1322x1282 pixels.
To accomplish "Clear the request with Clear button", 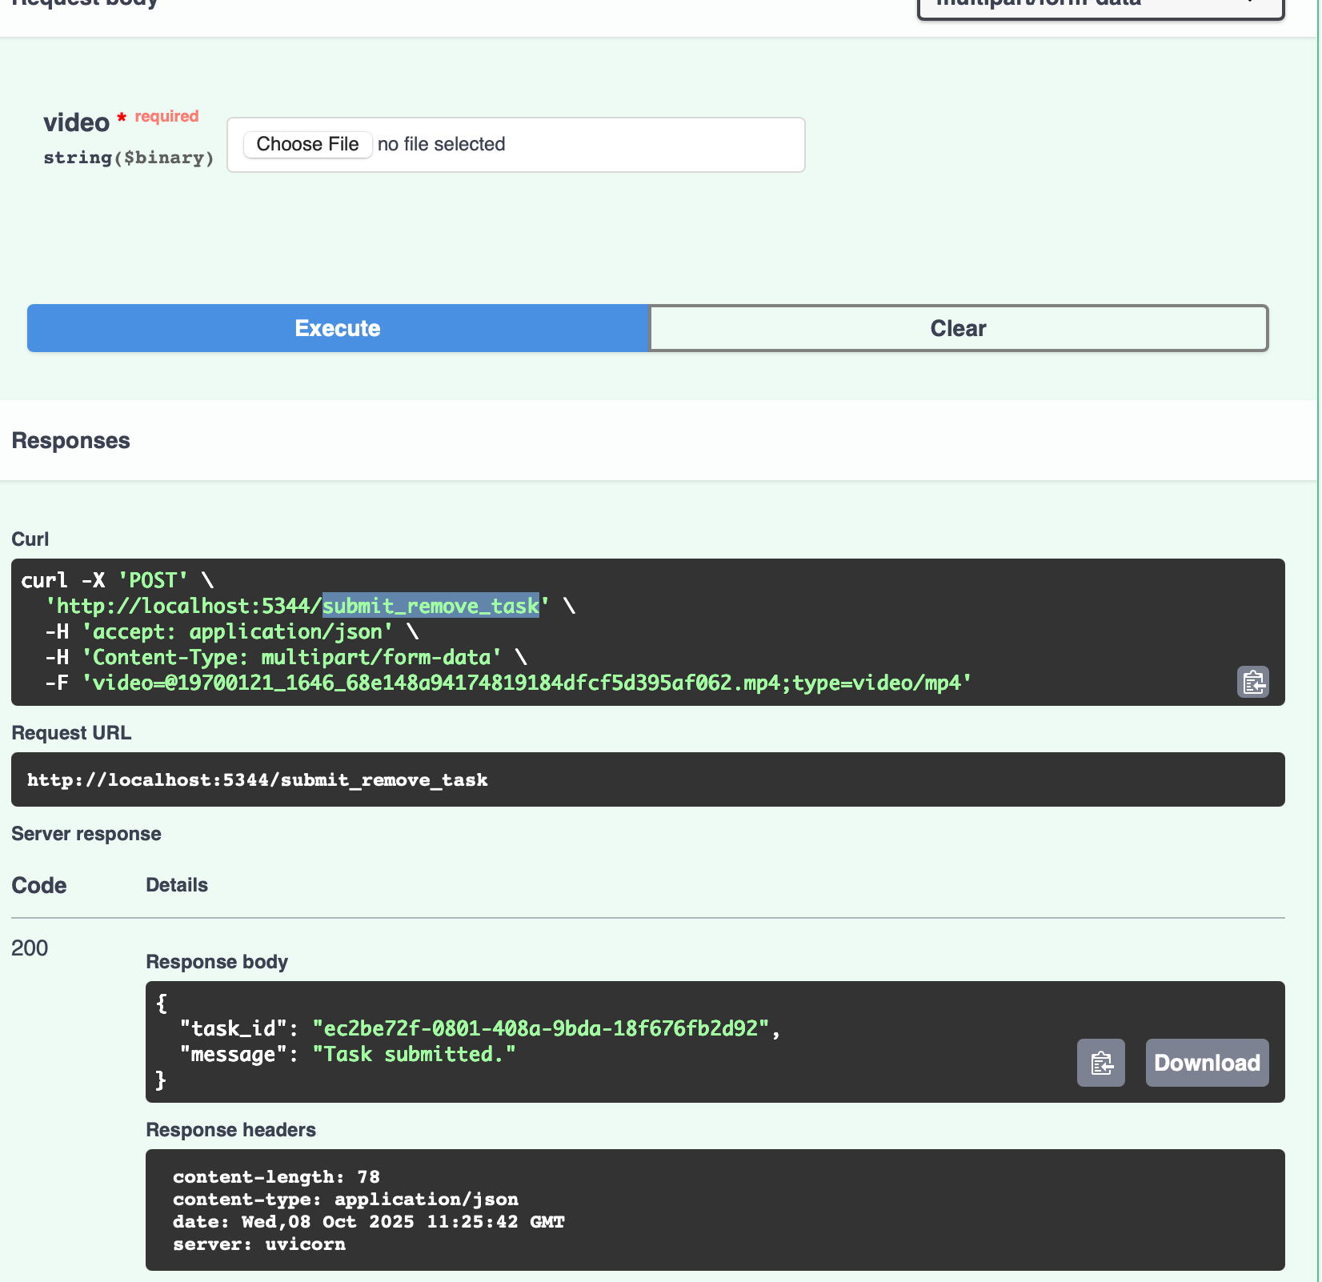I will point(958,328).
